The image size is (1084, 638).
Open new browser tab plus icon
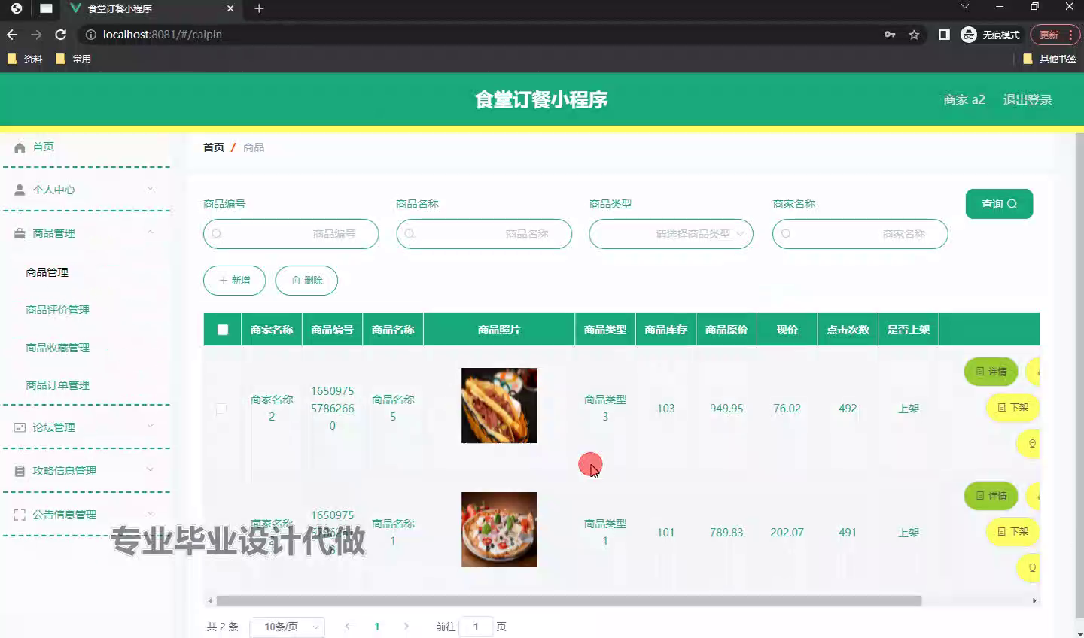pyautogui.click(x=259, y=8)
